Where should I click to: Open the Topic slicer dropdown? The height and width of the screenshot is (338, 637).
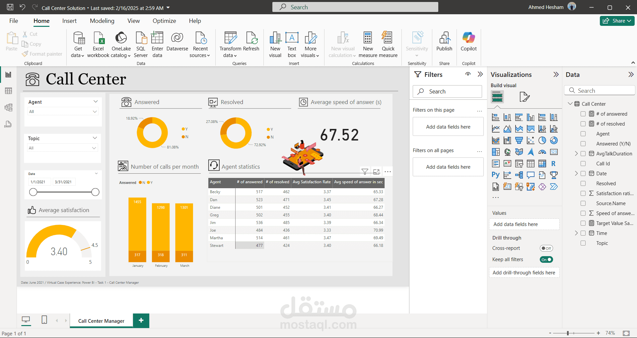(x=63, y=148)
